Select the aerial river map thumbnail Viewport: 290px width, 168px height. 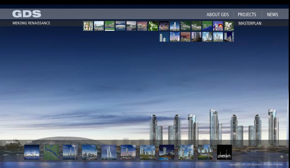coord(51,152)
